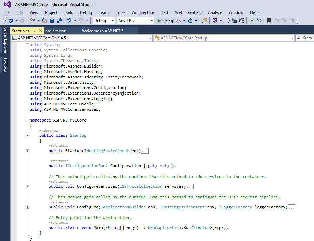
Task: Click the Previous Bookmark icon
Action: pos(277,20)
